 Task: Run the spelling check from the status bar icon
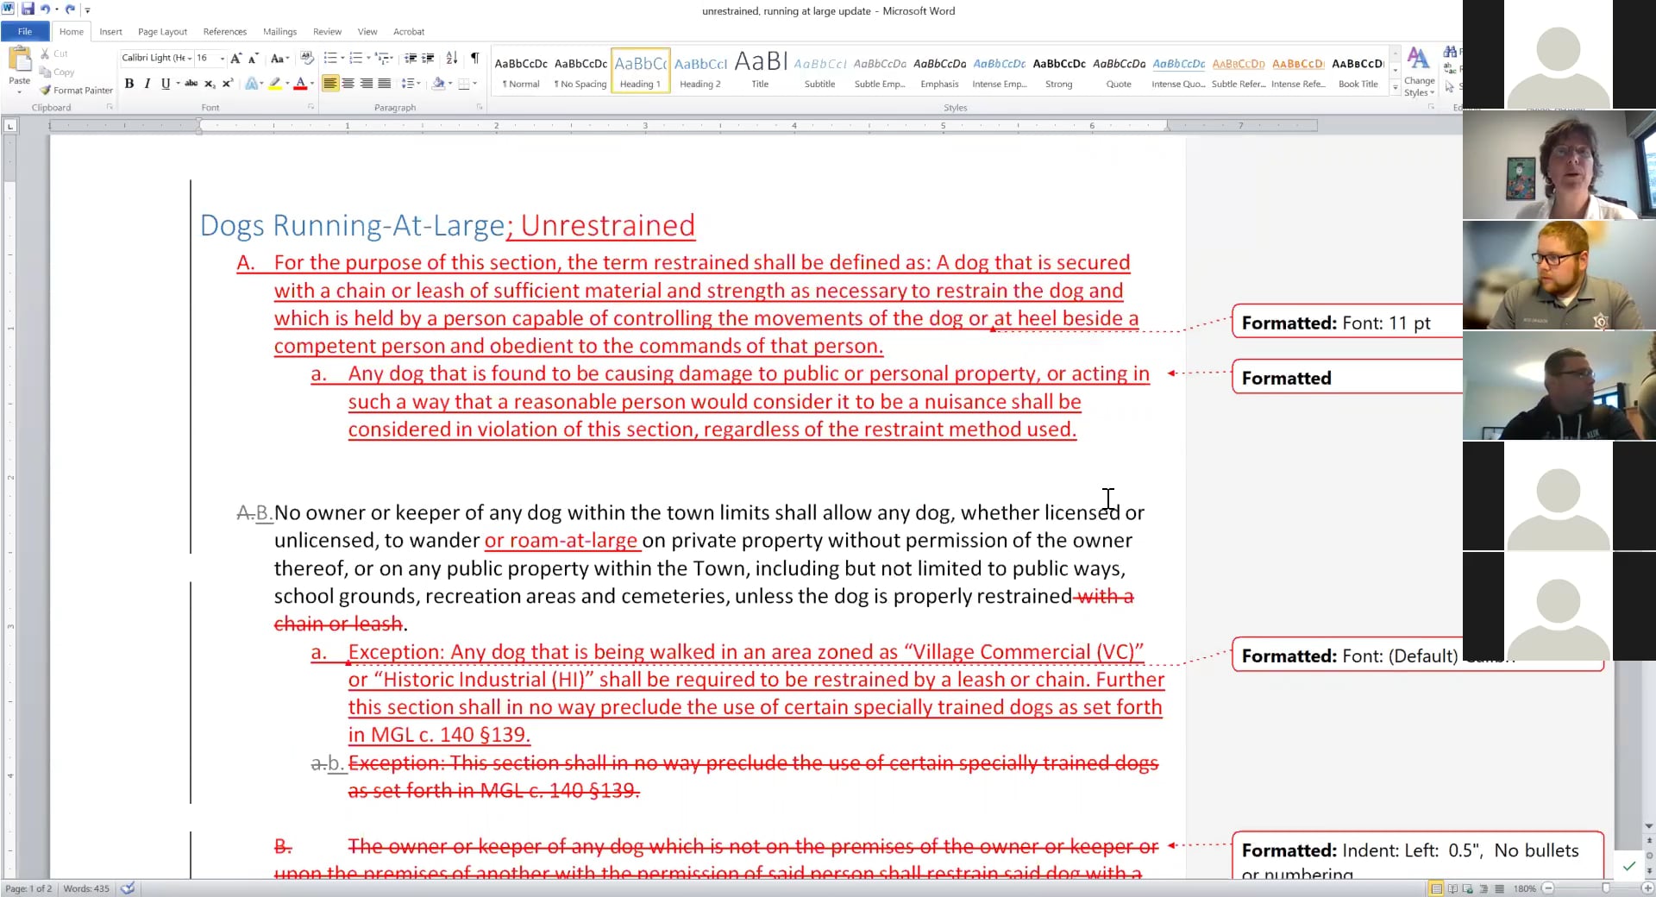(x=128, y=888)
